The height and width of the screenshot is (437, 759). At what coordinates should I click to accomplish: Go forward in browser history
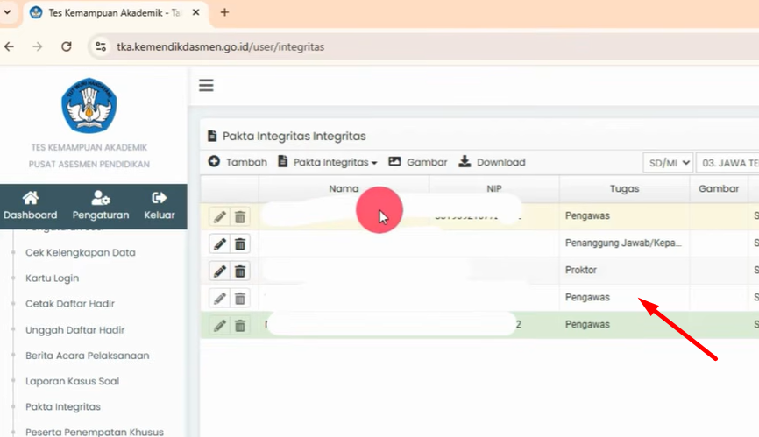pos(38,46)
